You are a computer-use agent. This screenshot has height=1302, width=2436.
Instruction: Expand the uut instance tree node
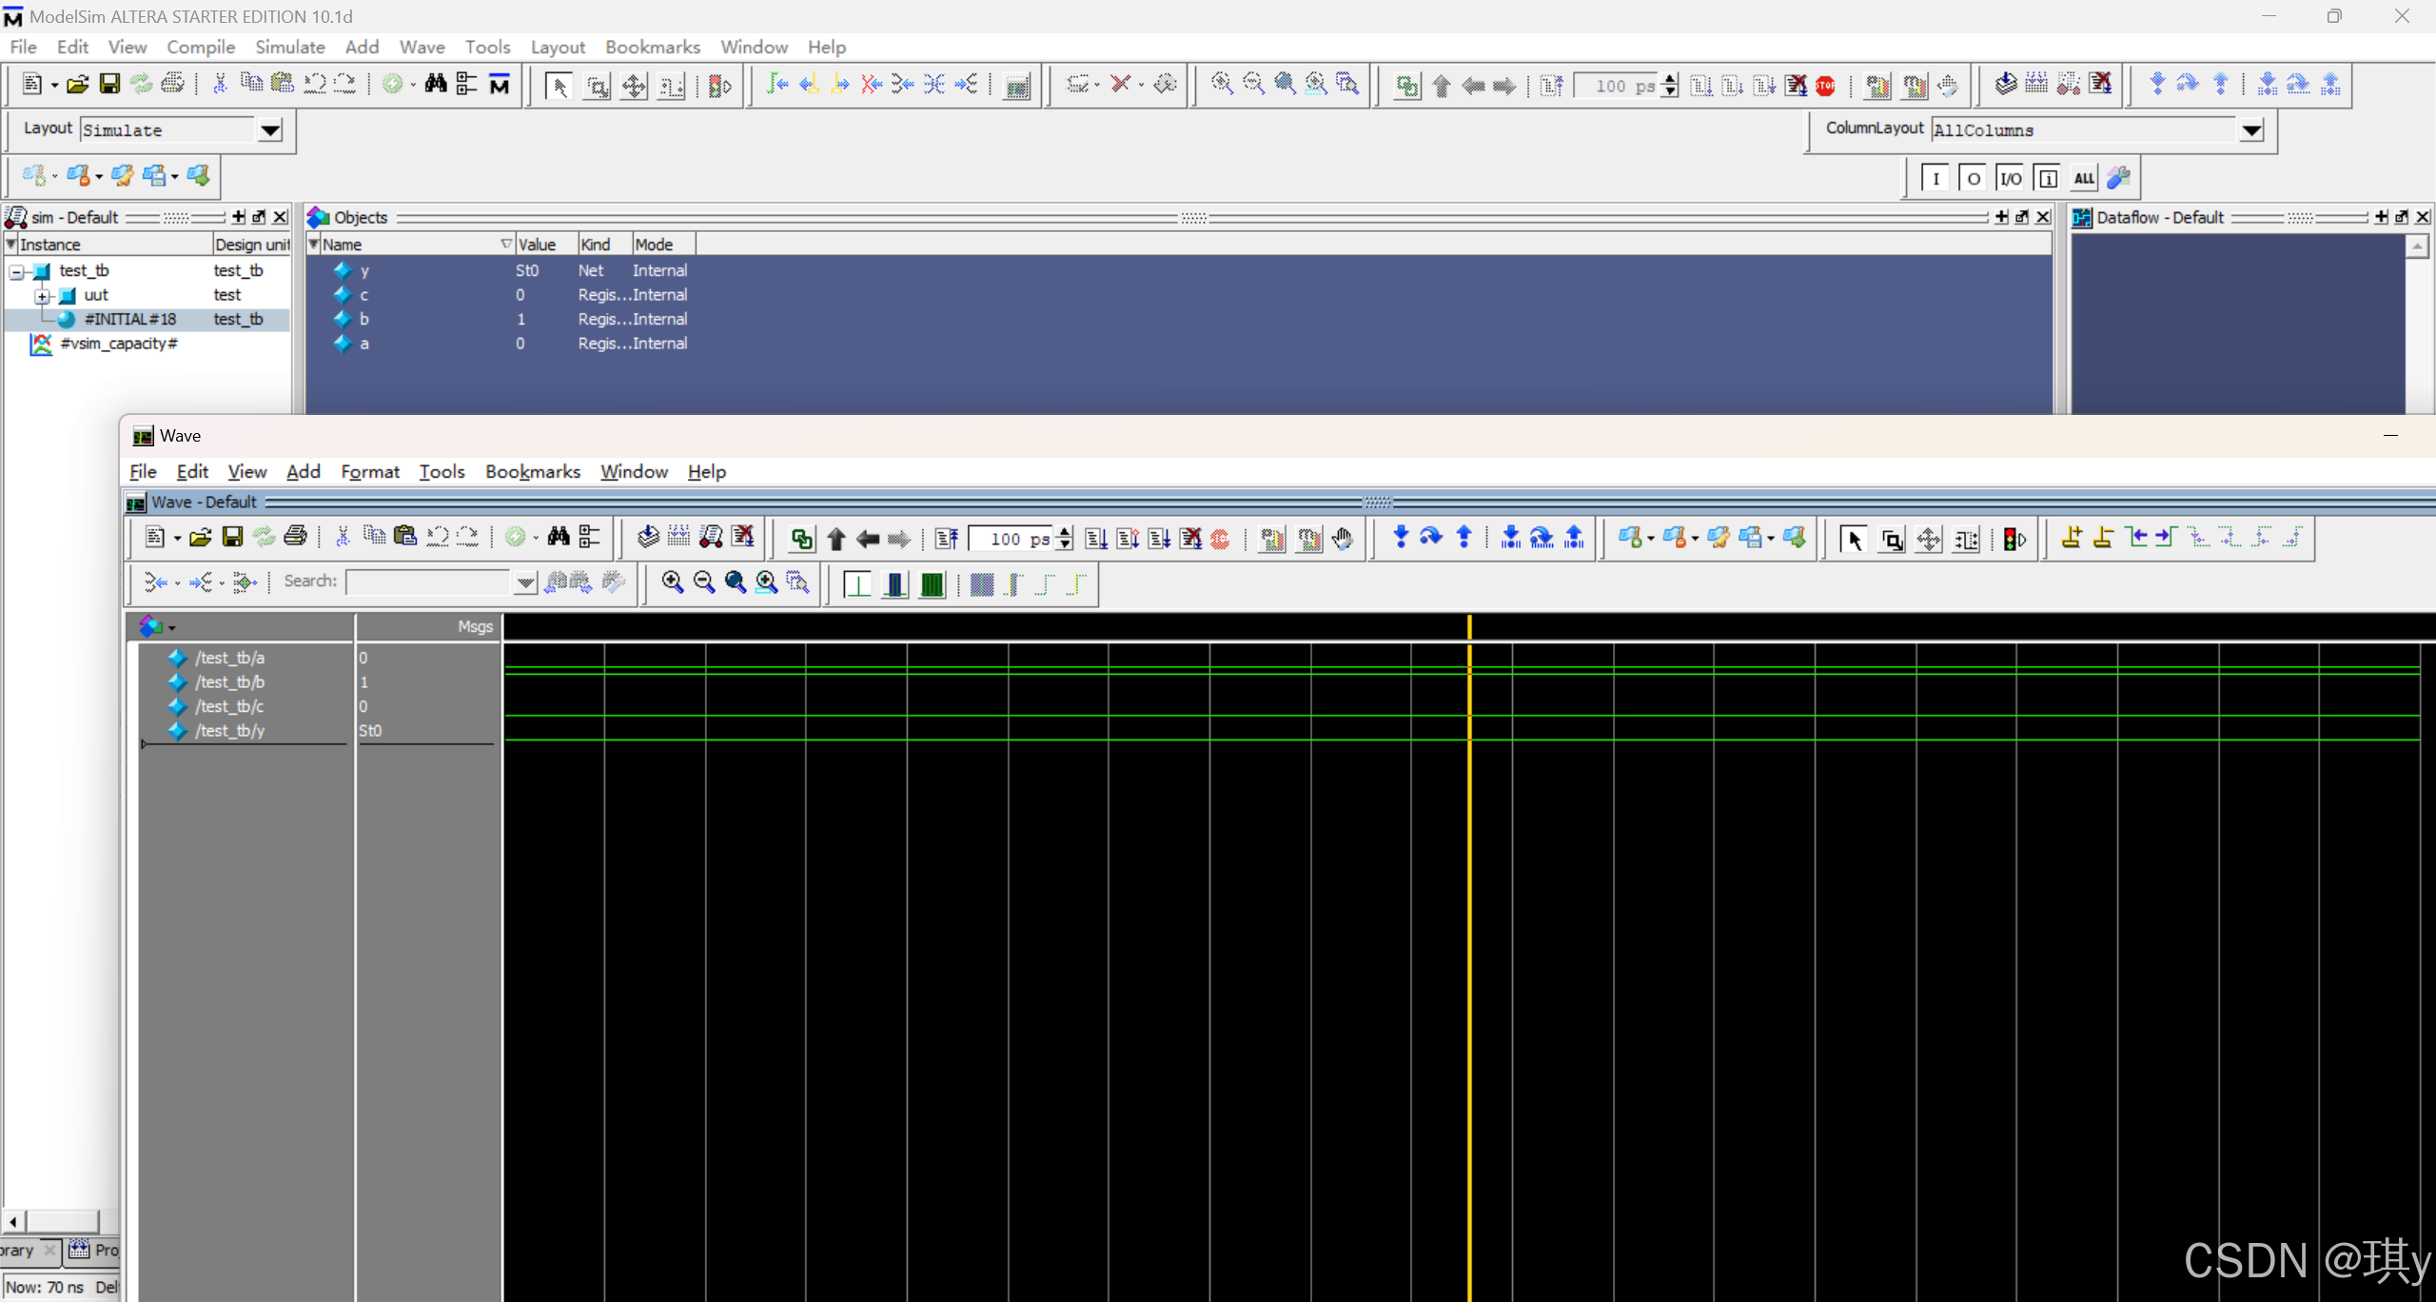[x=42, y=296]
